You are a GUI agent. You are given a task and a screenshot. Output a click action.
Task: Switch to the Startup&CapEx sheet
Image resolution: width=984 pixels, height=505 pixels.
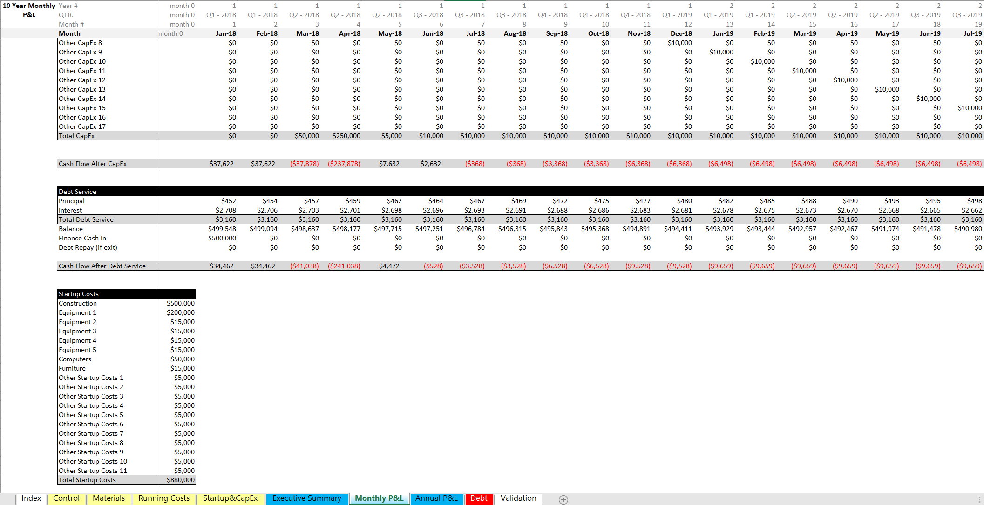click(x=231, y=498)
